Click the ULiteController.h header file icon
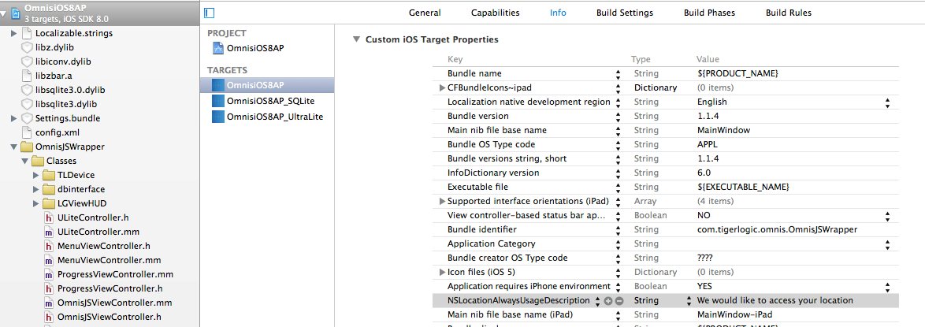Viewport: 925px width, 327px height. (x=49, y=217)
